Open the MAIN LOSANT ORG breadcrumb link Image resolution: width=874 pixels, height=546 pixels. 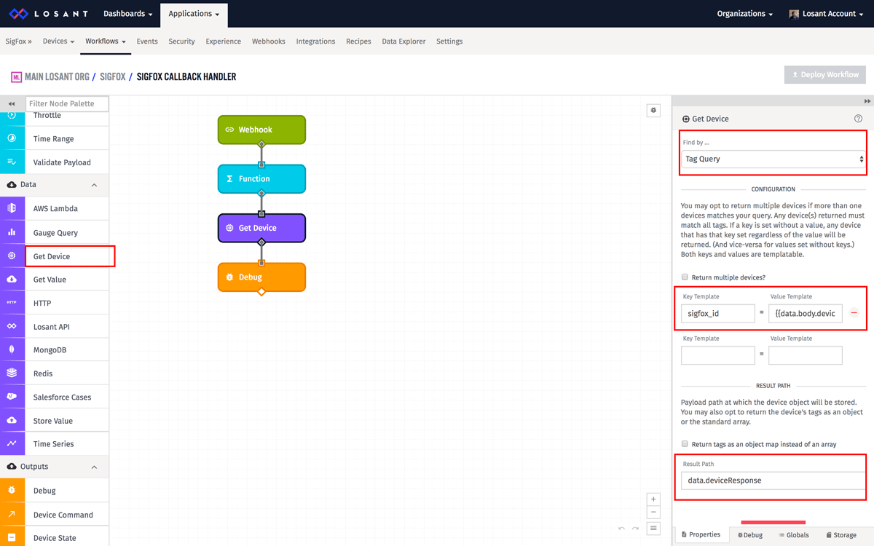click(x=57, y=76)
